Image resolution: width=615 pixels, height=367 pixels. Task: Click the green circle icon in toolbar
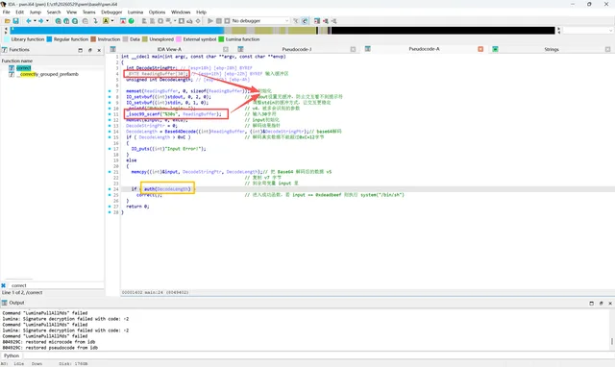132,21
